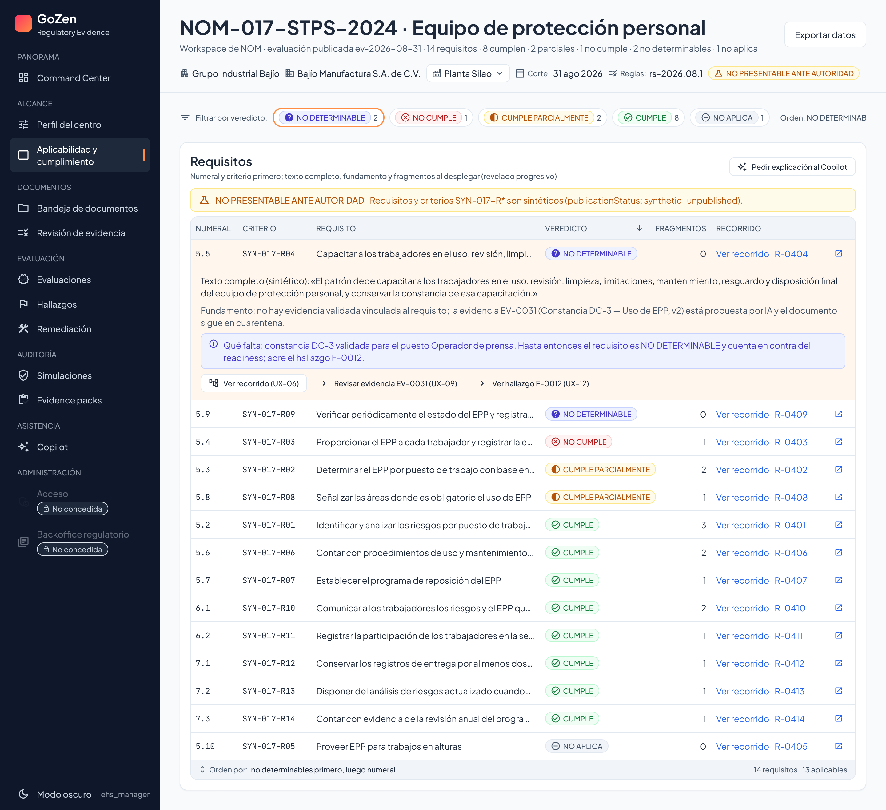The height and width of the screenshot is (810, 886).
Task: Click the info icon in Qué falta note
Action: pyautogui.click(x=214, y=344)
